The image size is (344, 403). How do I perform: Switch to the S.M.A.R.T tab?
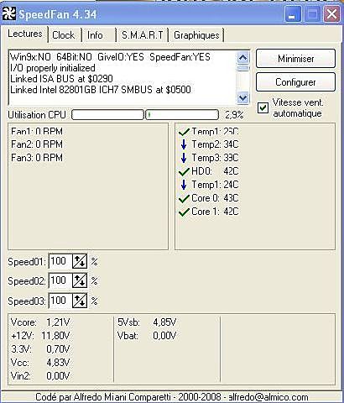pos(143,35)
